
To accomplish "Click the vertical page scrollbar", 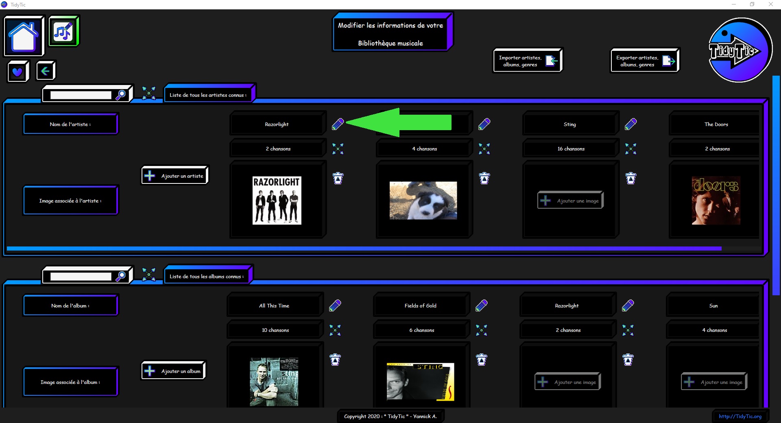I will pyautogui.click(x=776, y=185).
